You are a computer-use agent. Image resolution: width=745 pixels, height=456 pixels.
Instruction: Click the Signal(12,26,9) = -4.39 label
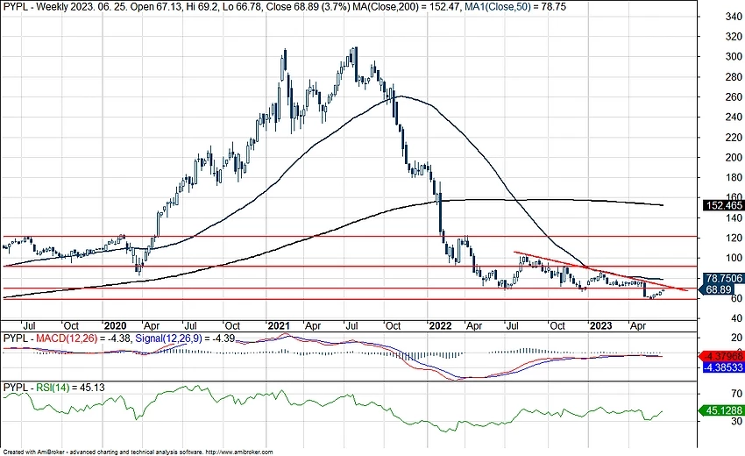coord(185,338)
